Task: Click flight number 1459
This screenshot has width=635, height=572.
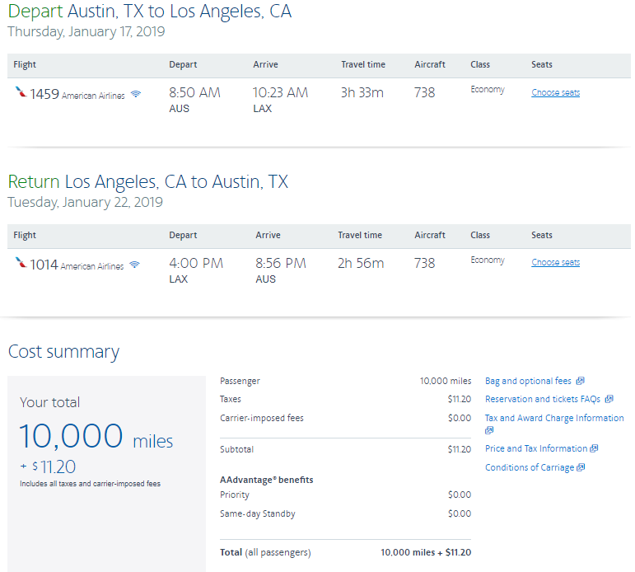Action: pos(44,94)
